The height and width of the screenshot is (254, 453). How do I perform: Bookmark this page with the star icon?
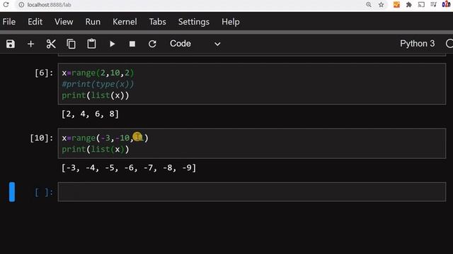[382, 5]
